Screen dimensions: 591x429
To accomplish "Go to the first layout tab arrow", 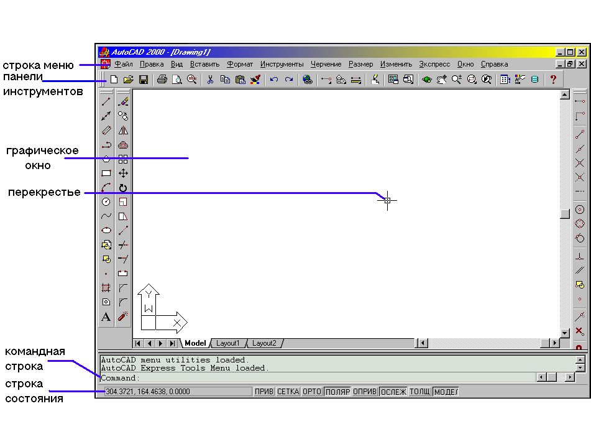I will (x=138, y=343).
